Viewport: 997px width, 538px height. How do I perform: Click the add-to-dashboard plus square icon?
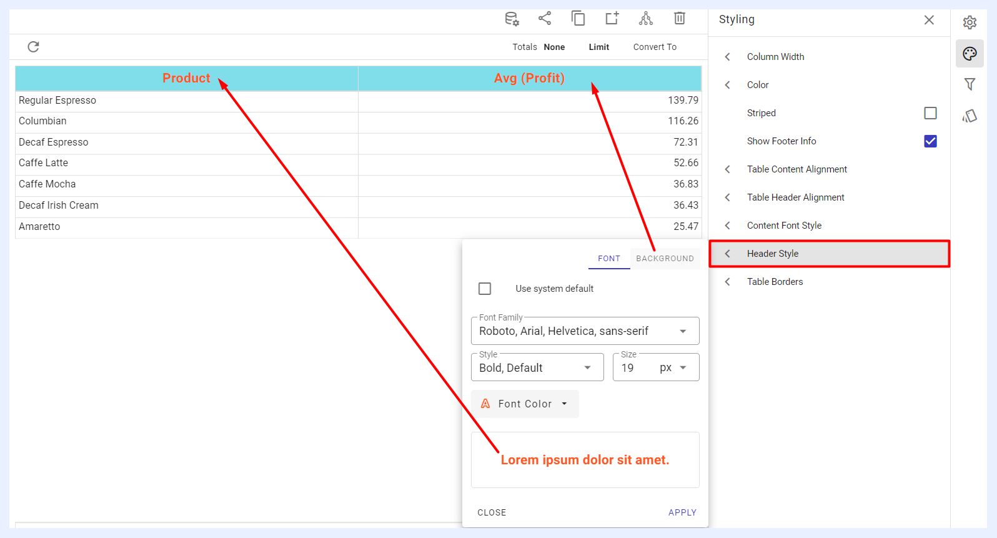pos(612,18)
